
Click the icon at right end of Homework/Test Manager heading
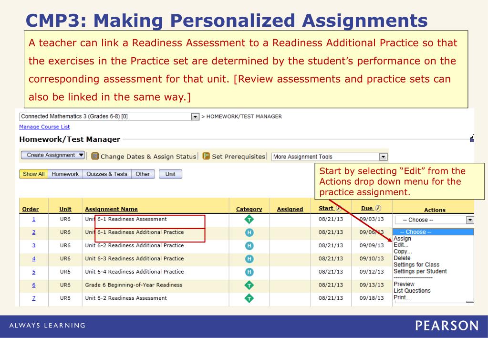472,138
